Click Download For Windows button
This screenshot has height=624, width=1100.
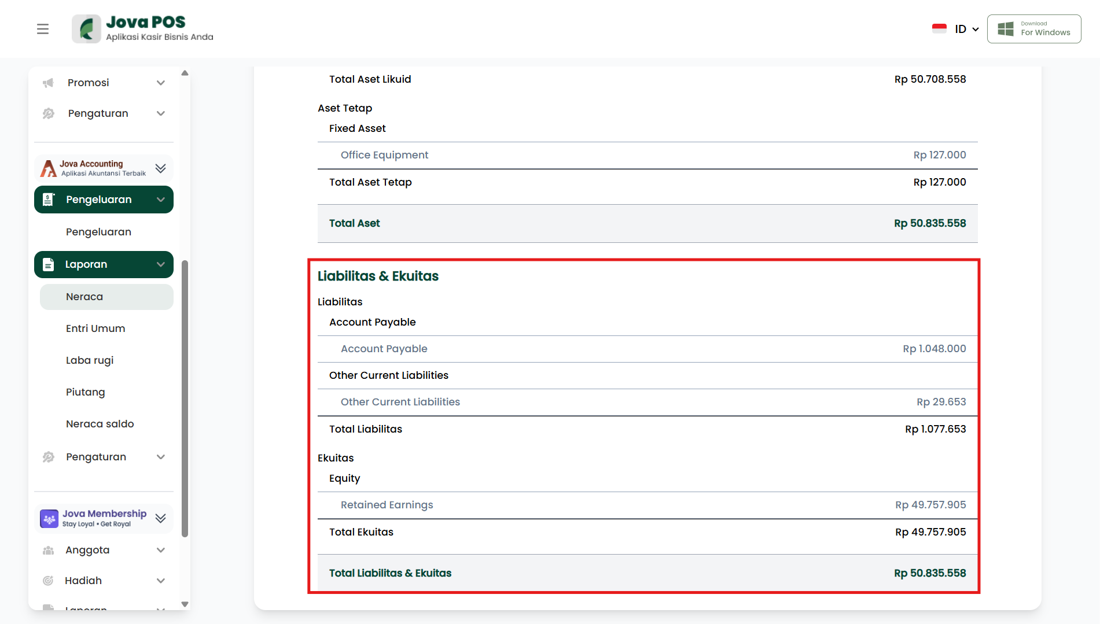(x=1033, y=29)
